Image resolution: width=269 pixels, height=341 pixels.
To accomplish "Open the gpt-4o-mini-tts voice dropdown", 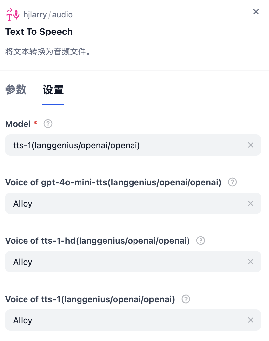I will pyautogui.click(x=126, y=203).
